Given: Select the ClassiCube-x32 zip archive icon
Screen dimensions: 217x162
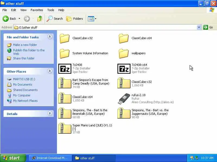Looking at the screenshot, I should coord(124,83).
